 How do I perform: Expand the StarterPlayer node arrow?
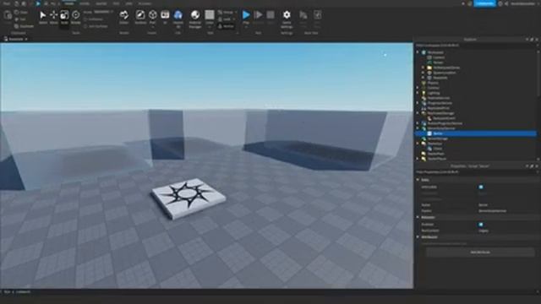coord(418,159)
